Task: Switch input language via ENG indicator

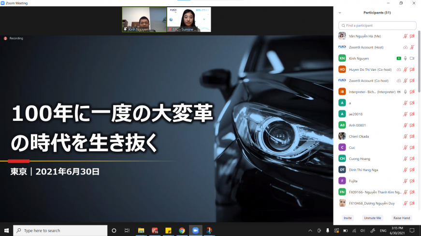Action: [x=383, y=230]
